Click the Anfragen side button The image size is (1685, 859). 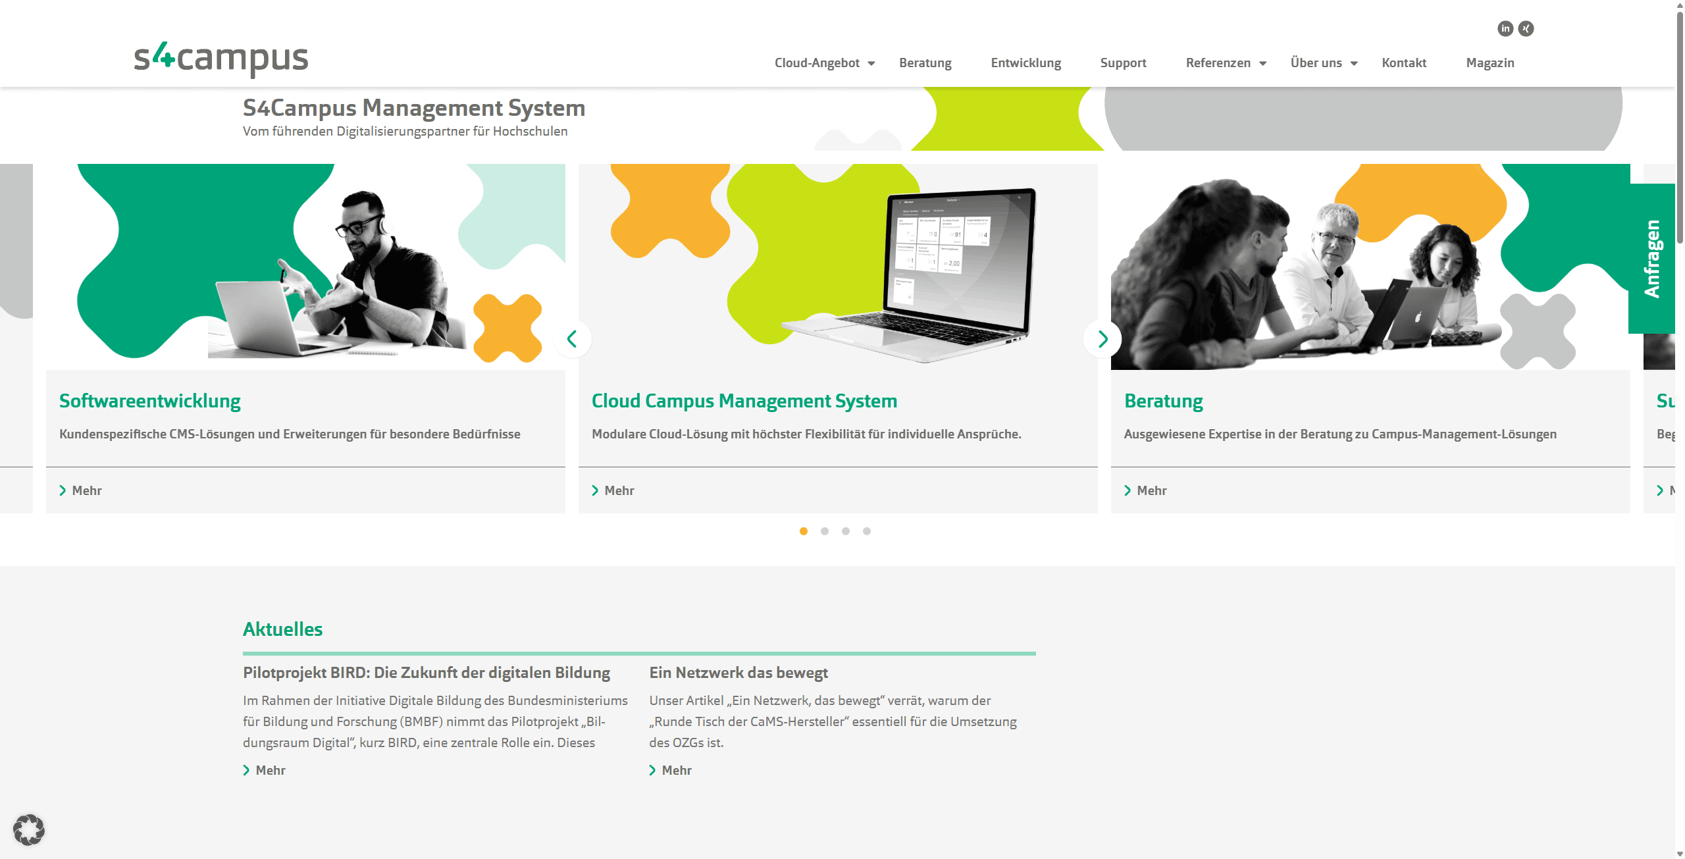1652,259
